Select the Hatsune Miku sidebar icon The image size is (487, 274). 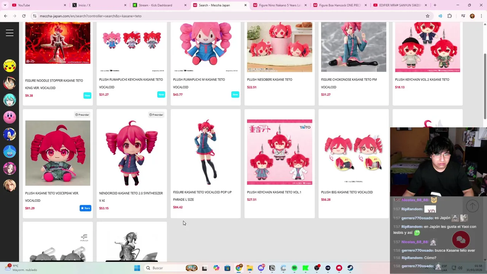pyautogui.click(x=10, y=100)
